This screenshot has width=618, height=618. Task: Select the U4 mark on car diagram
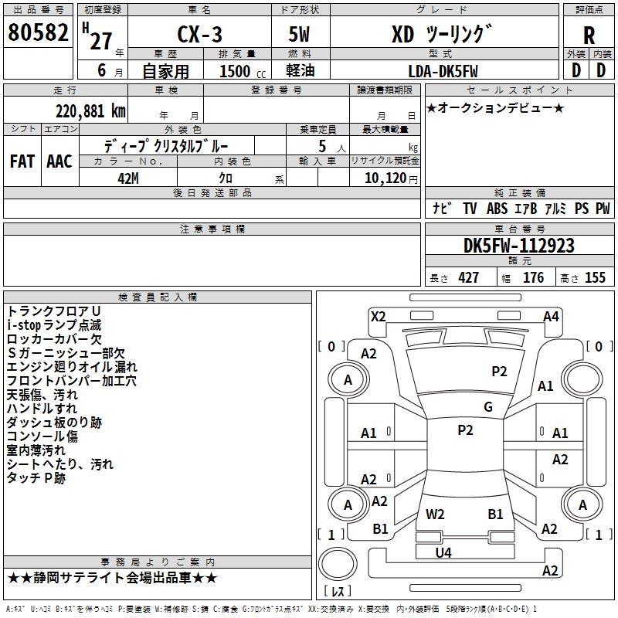tap(443, 553)
